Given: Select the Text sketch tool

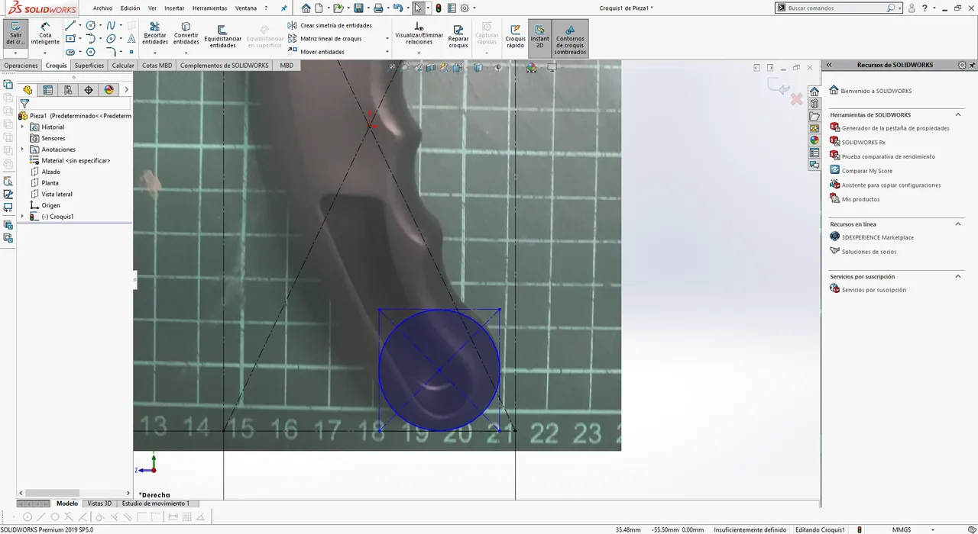Looking at the screenshot, I should coord(131,39).
